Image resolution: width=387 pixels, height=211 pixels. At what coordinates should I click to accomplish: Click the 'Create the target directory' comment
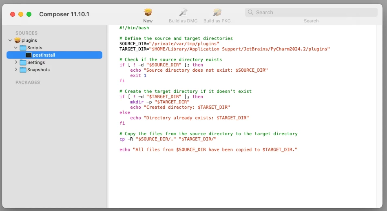pyautogui.click(x=186, y=92)
